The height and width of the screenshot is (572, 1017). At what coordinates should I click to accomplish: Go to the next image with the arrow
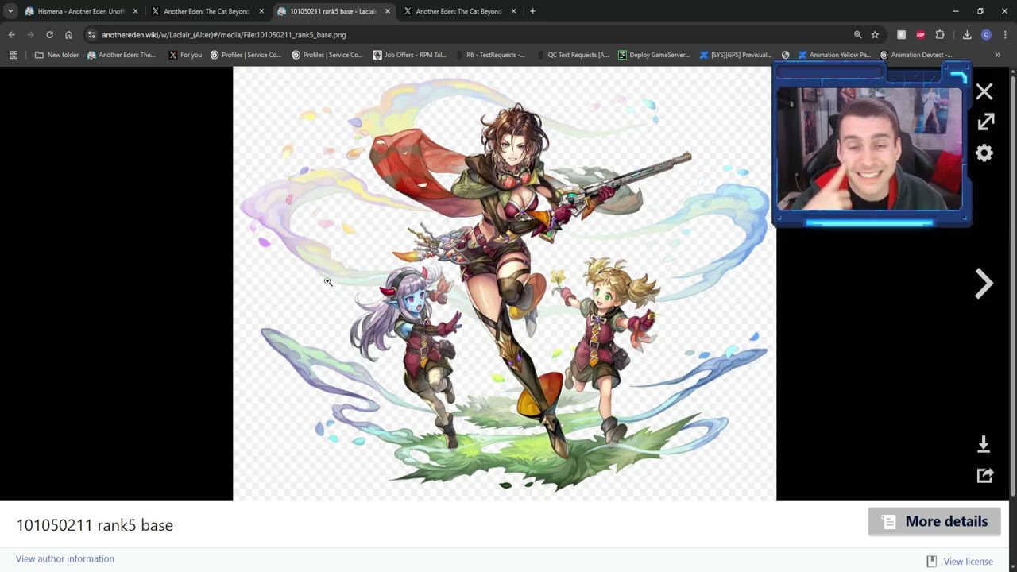point(984,284)
